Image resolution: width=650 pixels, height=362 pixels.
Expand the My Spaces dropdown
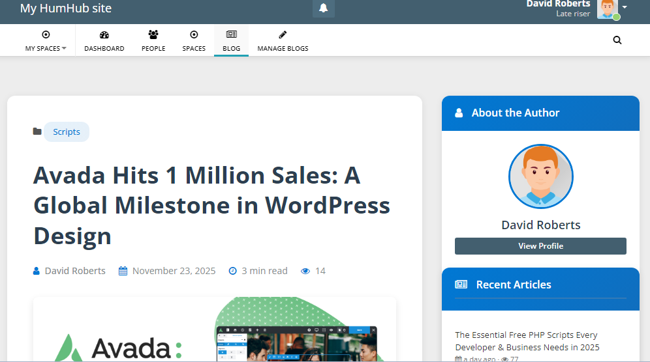point(46,40)
